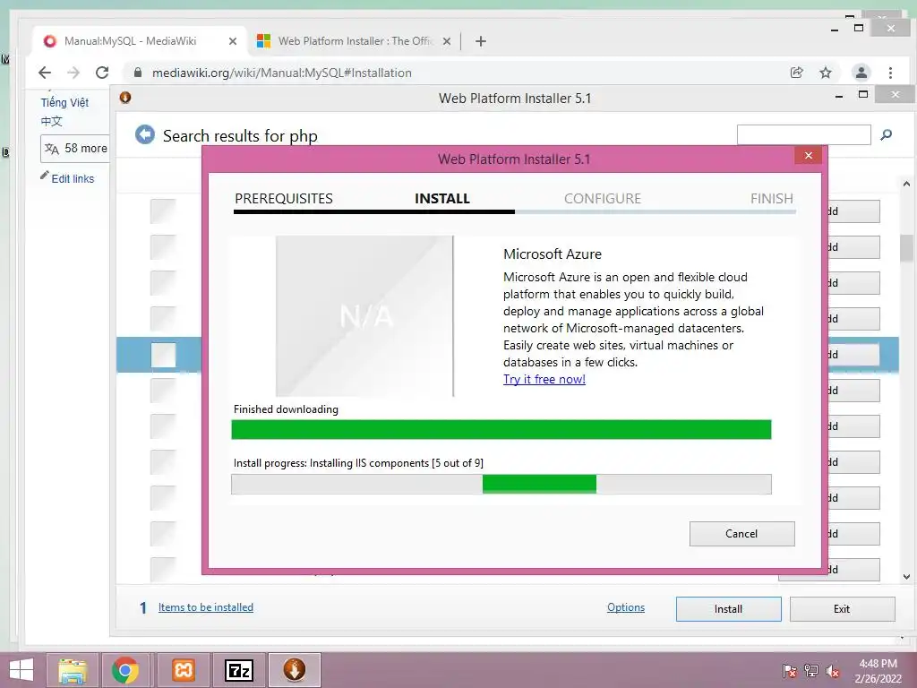Click the pencil icon beside Edit links
This screenshot has height=688, width=917.
click(45, 175)
